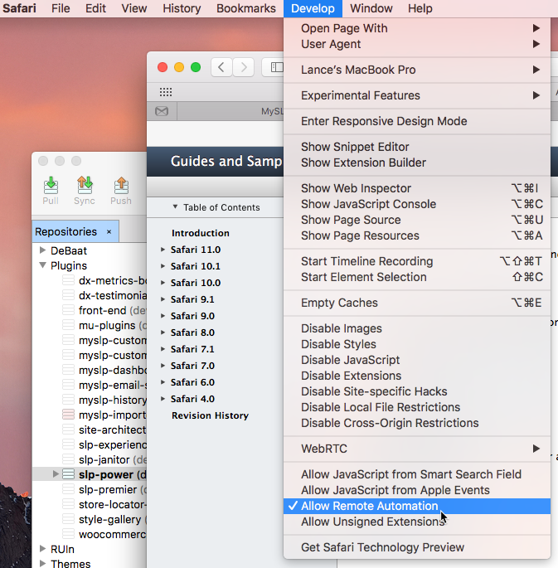Screen dimensions: 558x568
Task: Expand the Safari 4.0 section
Action: (163, 399)
